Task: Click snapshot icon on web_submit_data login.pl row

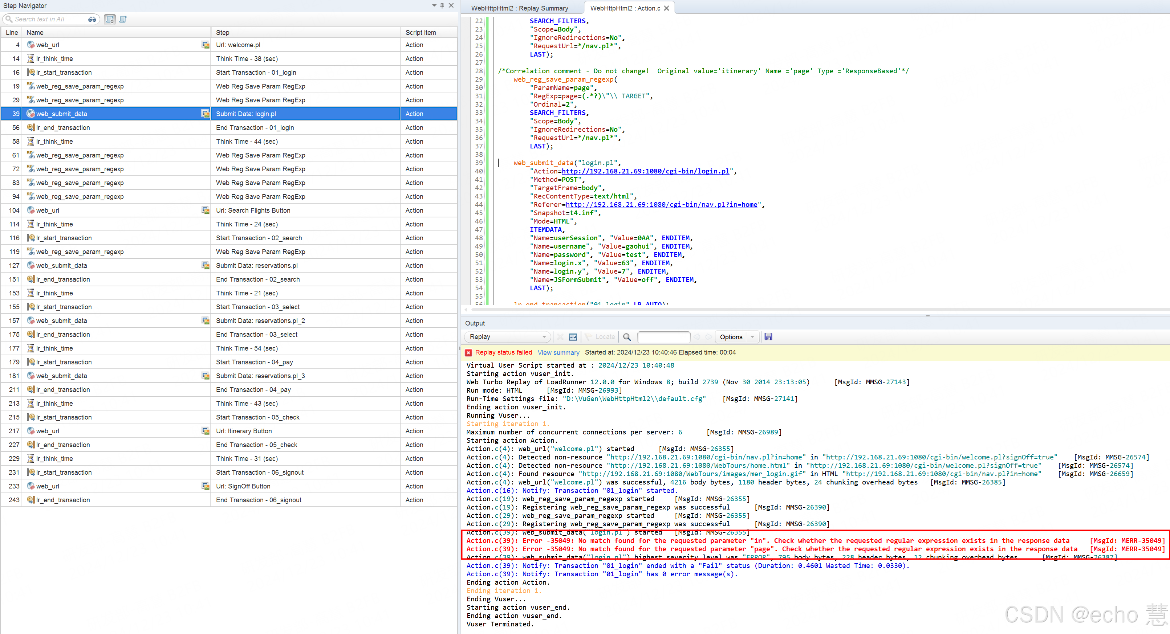Action: click(x=205, y=114)
